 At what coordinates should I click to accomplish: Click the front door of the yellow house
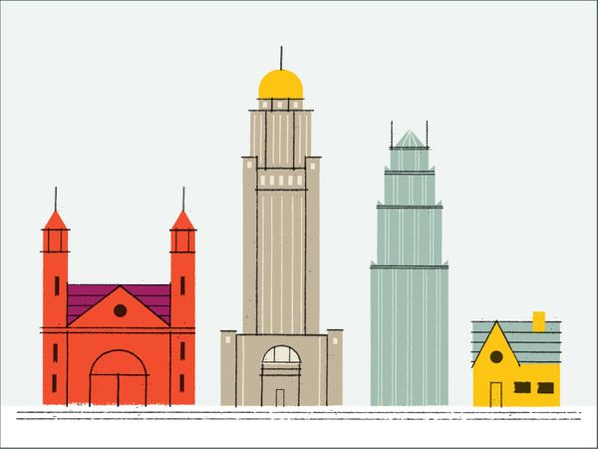tap(495, 394)
